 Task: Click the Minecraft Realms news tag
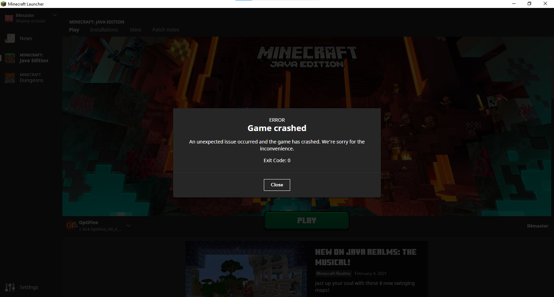point(333,273)
